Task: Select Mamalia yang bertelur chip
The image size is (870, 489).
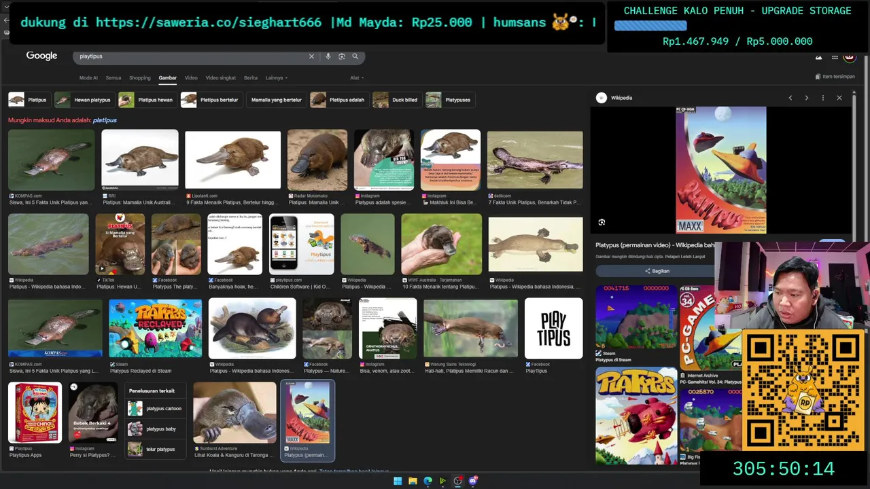Action: pyautogui.click(x=276, y=100)
